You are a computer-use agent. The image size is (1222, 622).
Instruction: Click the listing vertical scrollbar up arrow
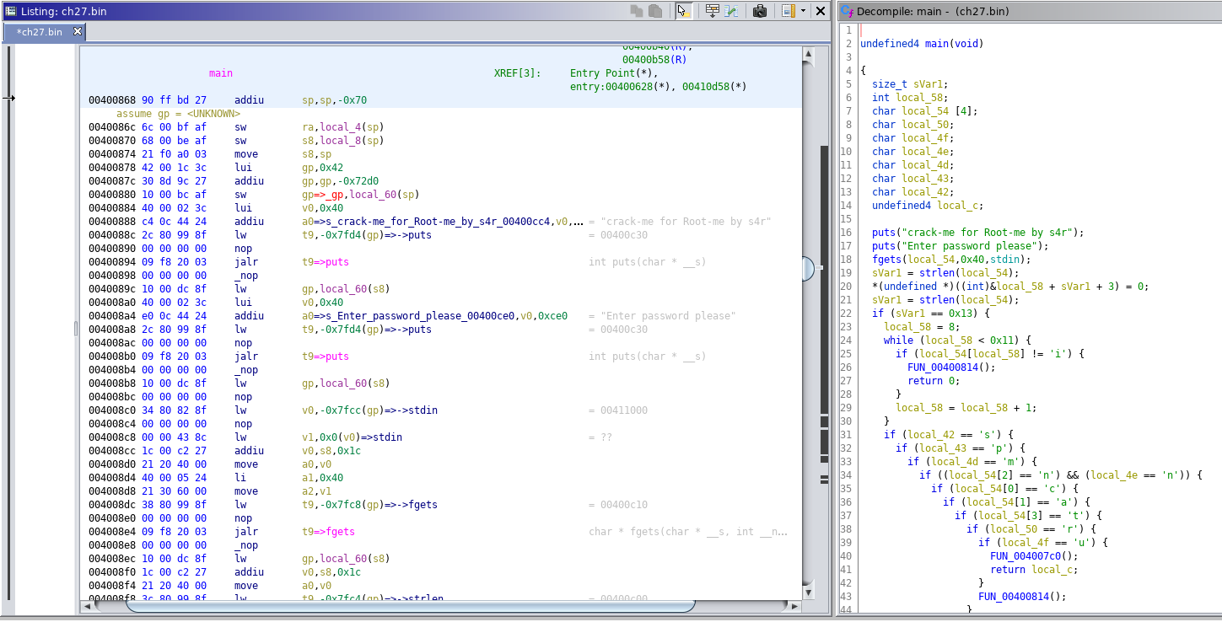(x=809, y=55)
